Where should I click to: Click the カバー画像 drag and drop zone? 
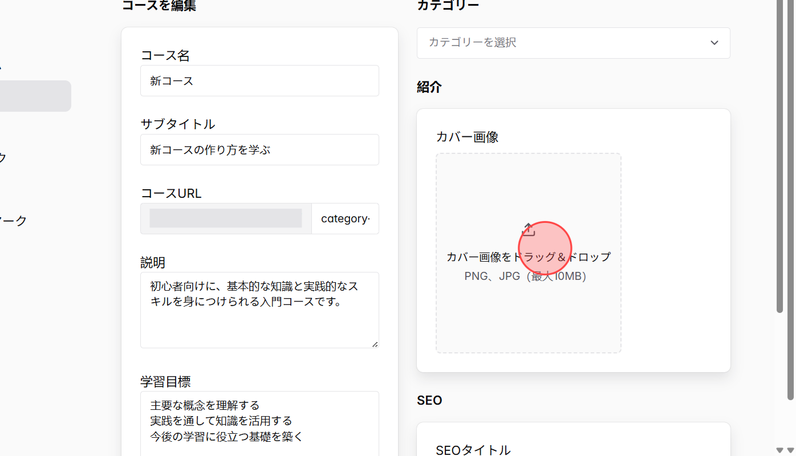[529, 253]
